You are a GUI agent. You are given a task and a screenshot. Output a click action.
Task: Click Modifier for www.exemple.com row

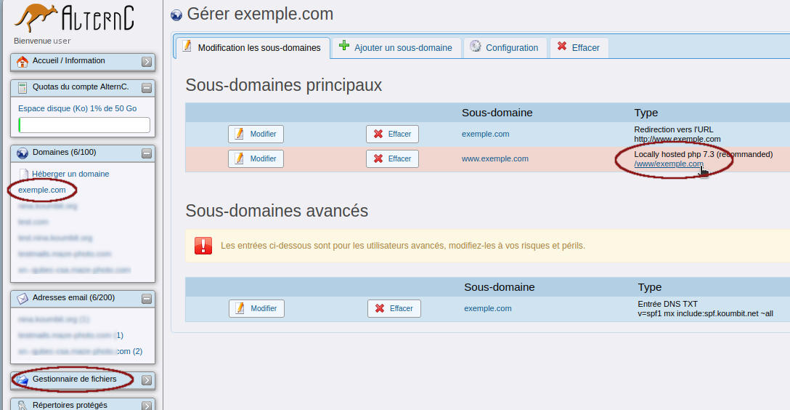pos(256,158)
